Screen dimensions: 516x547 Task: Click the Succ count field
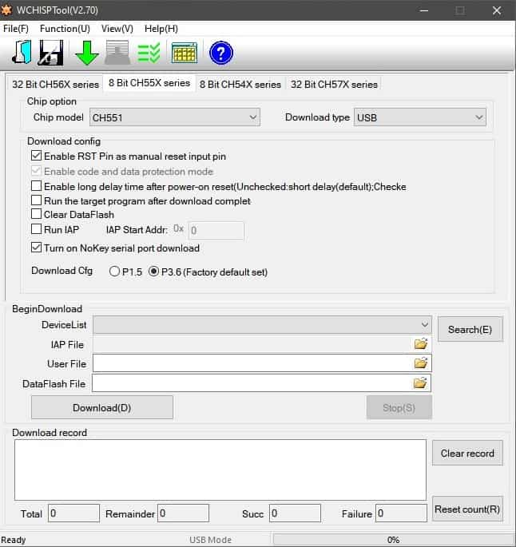click(x=295, y=513)
